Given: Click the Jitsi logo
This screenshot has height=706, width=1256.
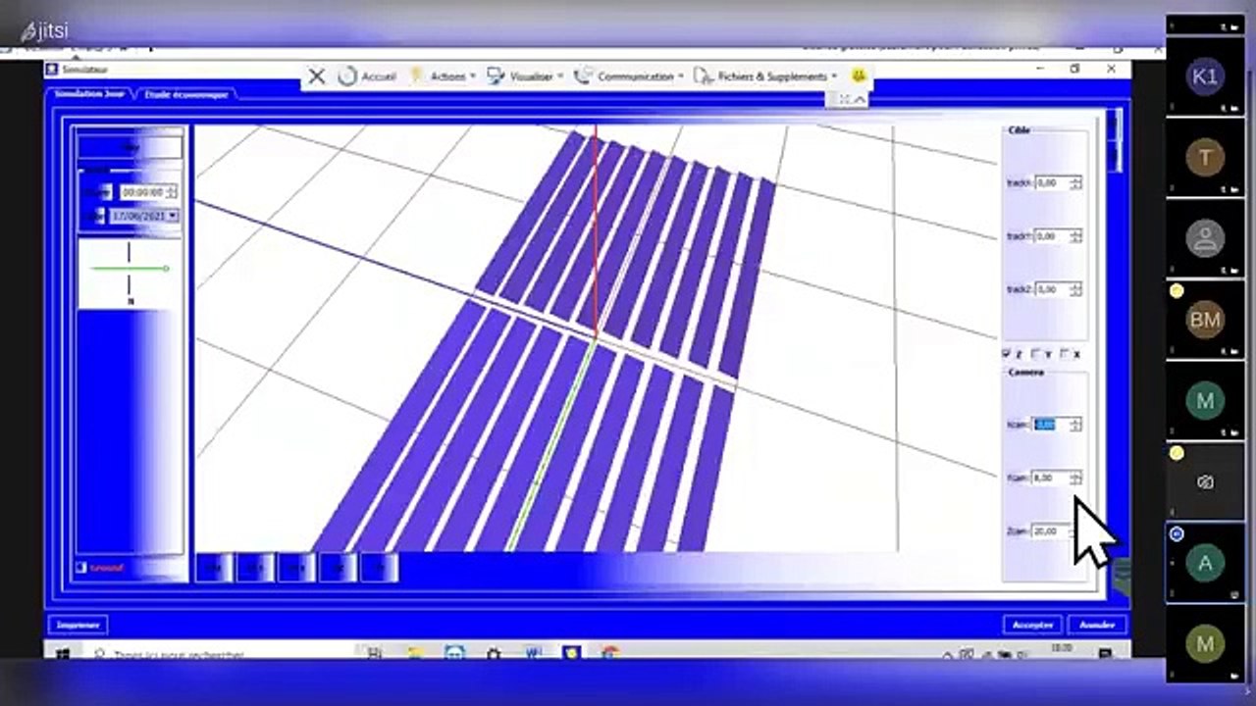Looking at the screenshot, I should (x=45, y=31).
